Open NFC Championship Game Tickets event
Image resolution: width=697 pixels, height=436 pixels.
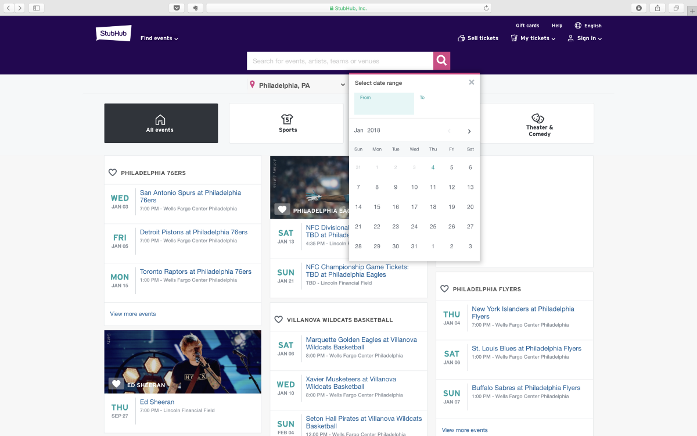click(357, 271)
